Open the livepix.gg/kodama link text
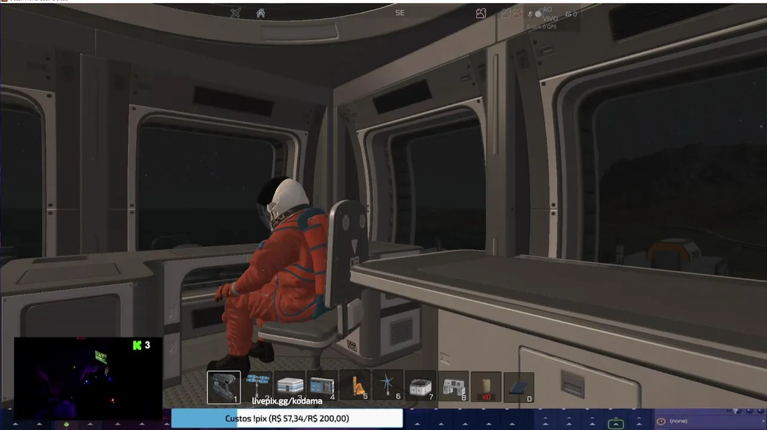This screenshot has width=767, height=430. [287, 401]
